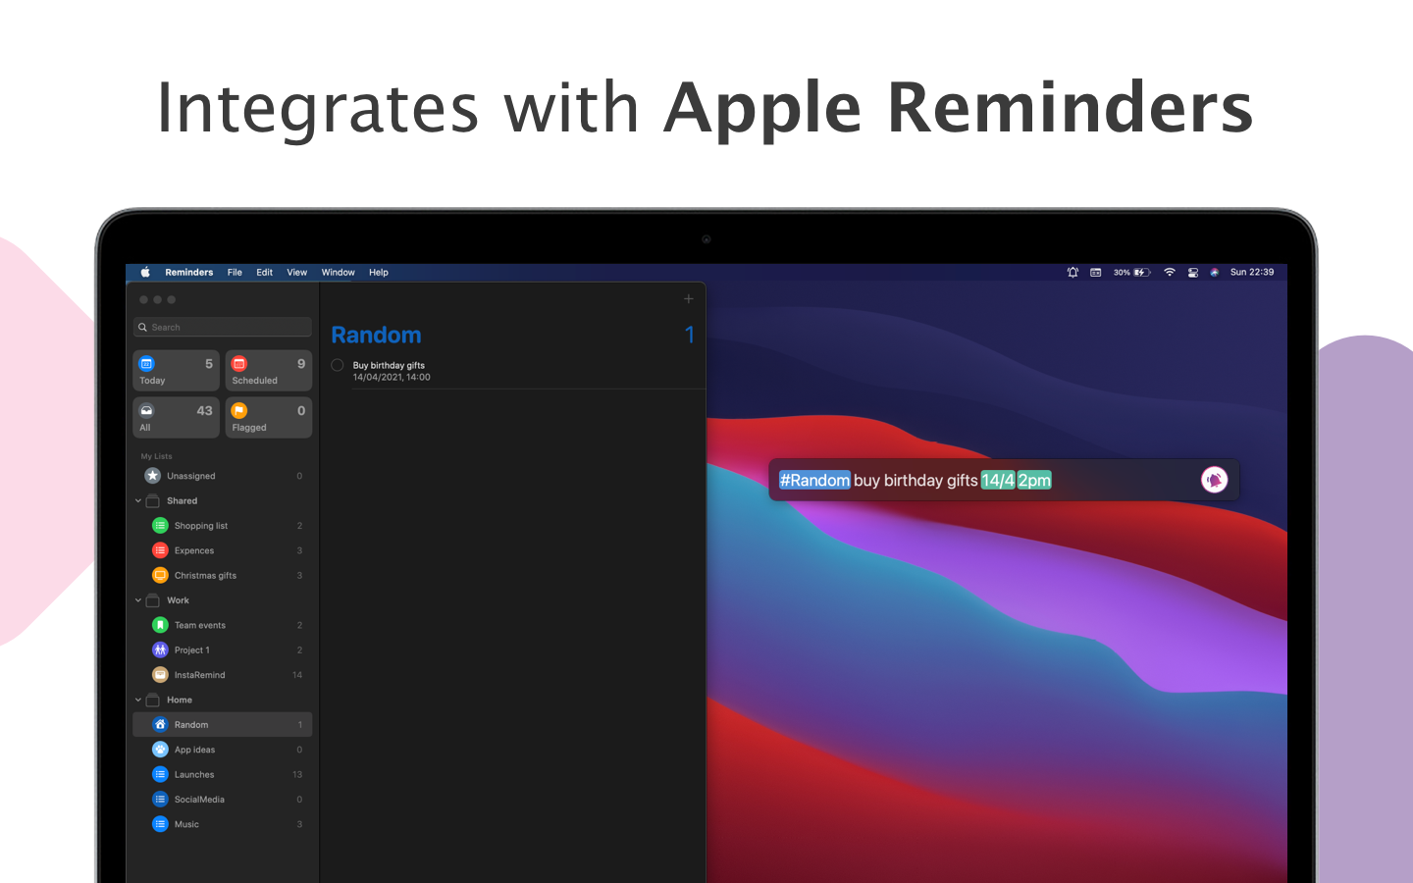This screenshot has width=1413, height=883.
Task: Select the Unassigned list star icon
Action: coord(152,476)
